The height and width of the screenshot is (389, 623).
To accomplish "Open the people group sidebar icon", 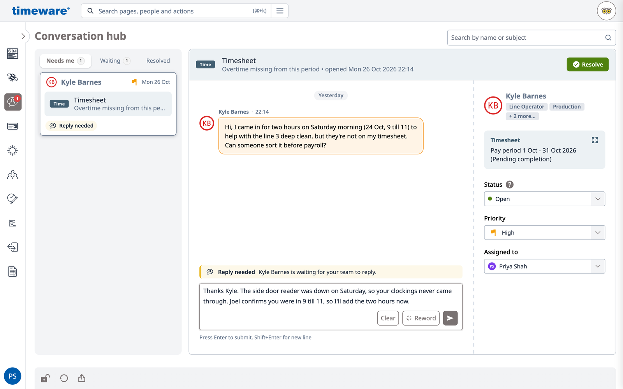I will [x=12, y=175].
